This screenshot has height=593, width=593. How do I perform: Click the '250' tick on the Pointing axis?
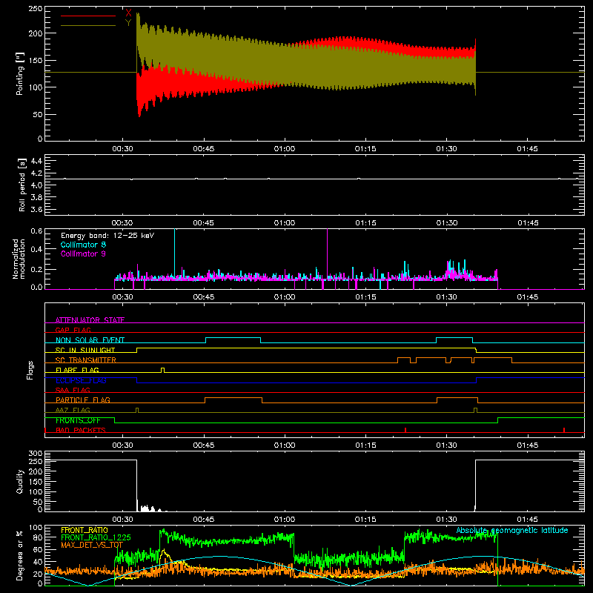coord(36,8)
